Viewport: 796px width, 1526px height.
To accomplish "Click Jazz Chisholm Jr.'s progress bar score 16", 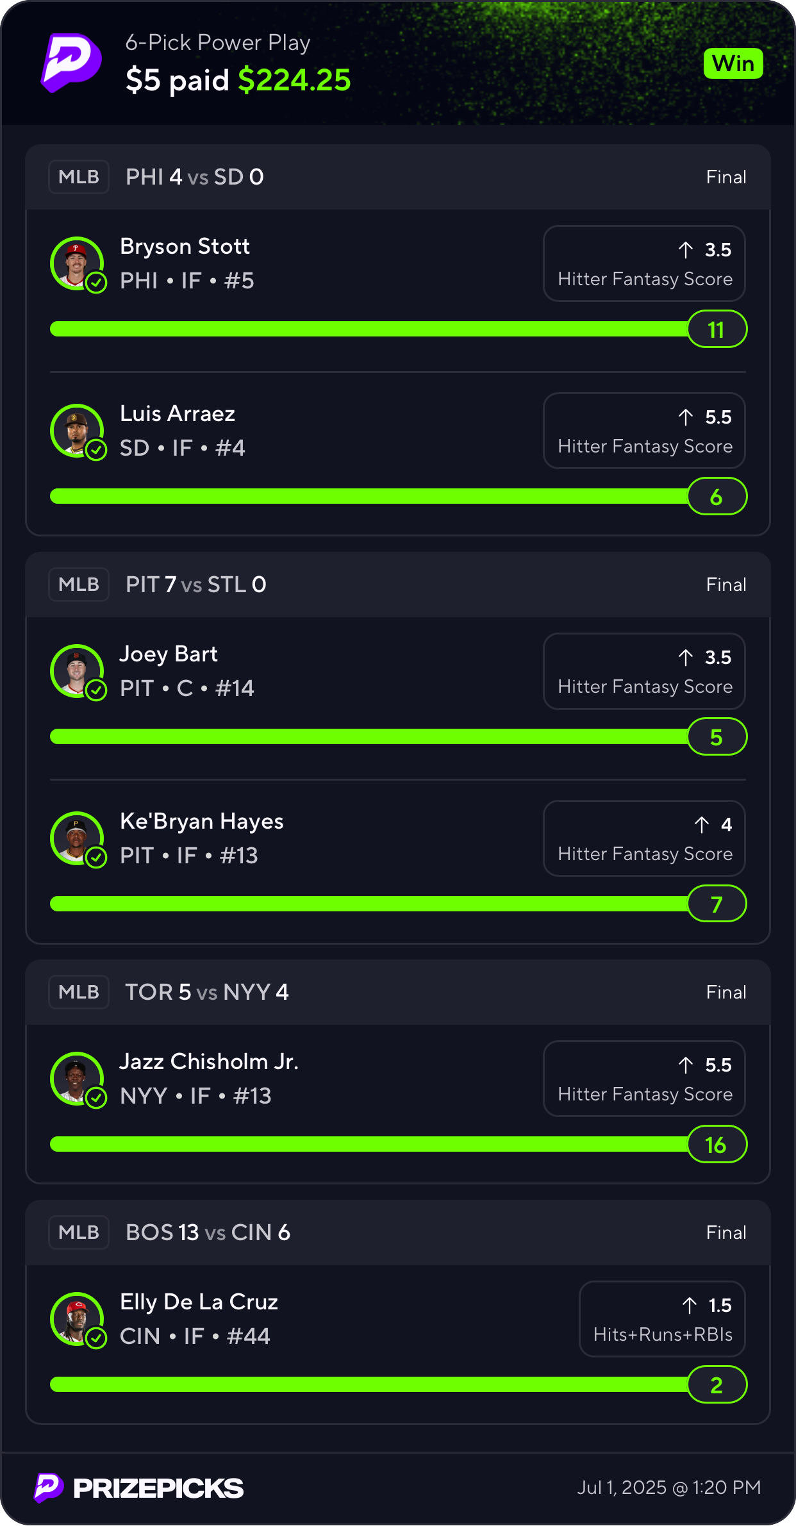I will (717, 1145).
